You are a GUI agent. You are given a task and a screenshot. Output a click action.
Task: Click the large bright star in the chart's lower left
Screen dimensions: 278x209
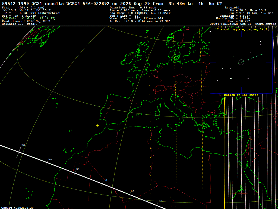tap(231, 78)
